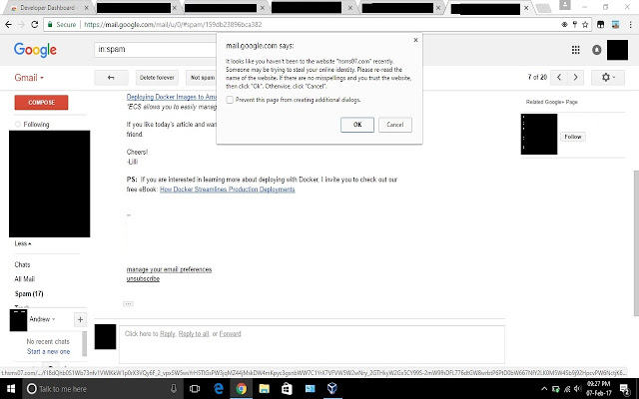Mark message as Not spam
Image resolution: width=639 pixels, height=399 pixels.
click(x=202, y=78)
